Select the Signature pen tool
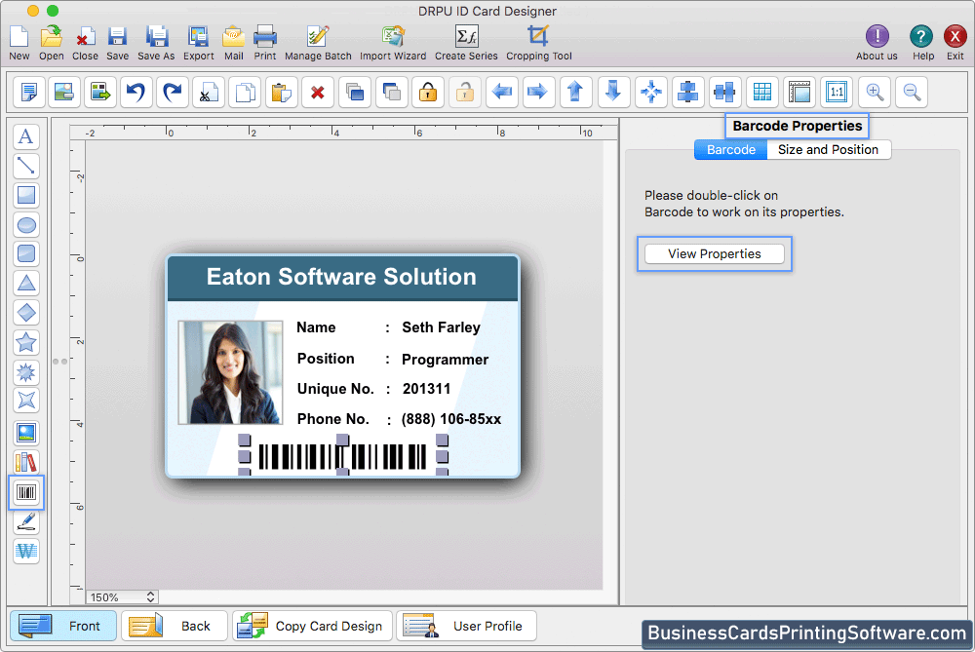975x652 pixels. coord(26,521)
